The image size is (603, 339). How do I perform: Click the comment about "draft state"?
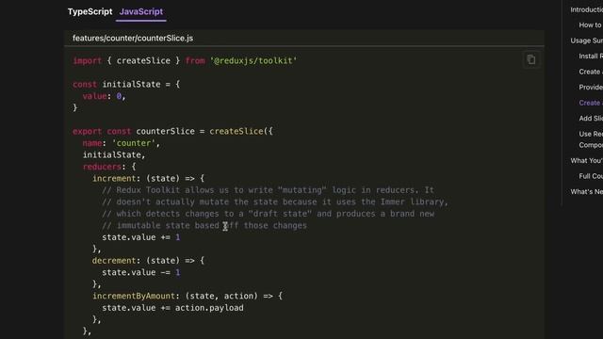click(x=268, y=214)
